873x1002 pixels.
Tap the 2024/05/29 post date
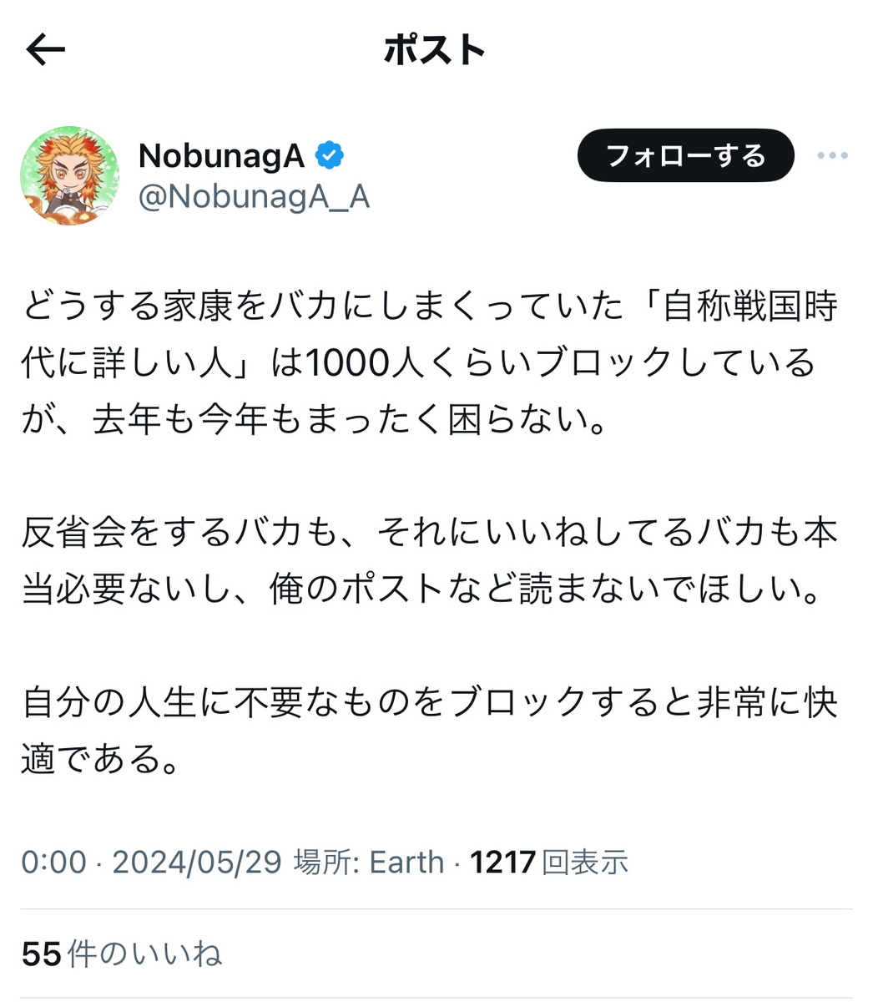[x=197, y=863]
